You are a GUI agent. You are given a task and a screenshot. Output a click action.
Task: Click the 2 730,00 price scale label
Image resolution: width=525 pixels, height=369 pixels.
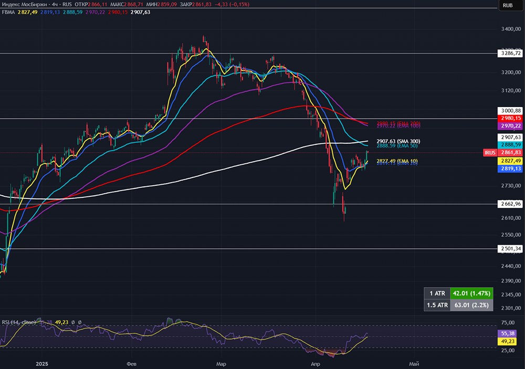pyautogui.click(x=511, y=185)
